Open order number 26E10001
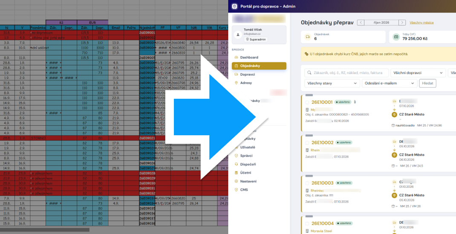This screenshot has height=234, width=456. 322,102
